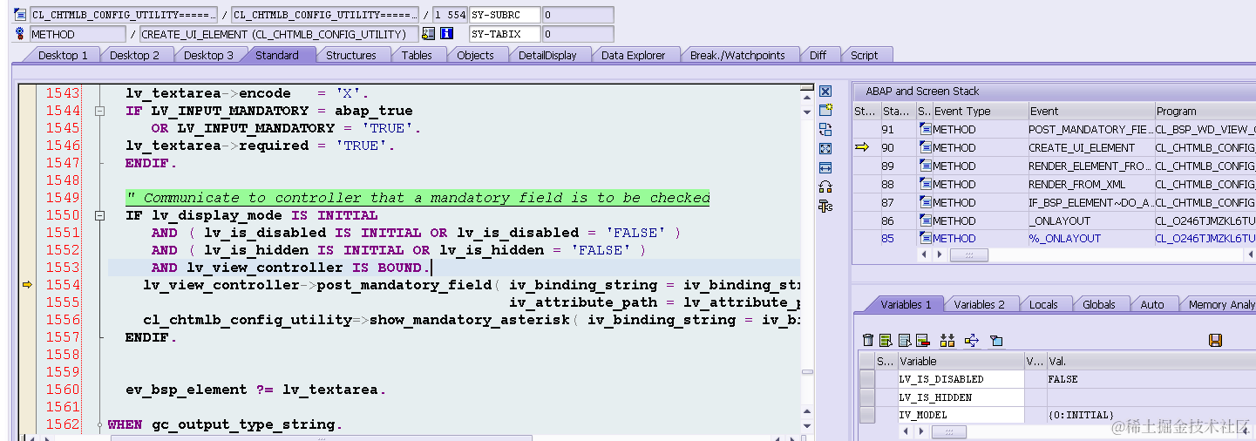Open the Script tab

pos(864,55)
